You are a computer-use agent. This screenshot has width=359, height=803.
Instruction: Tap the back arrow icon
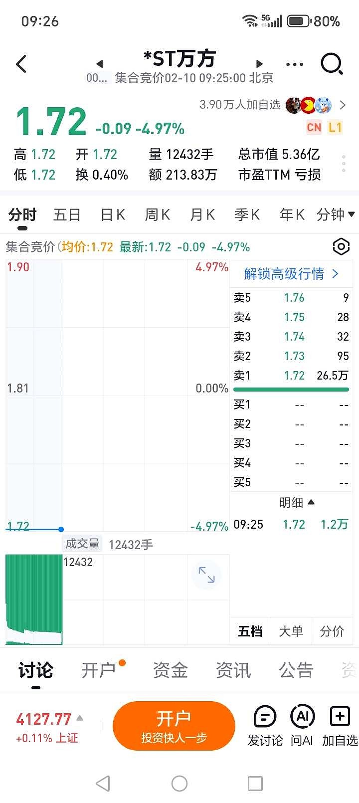pos(21,64)
